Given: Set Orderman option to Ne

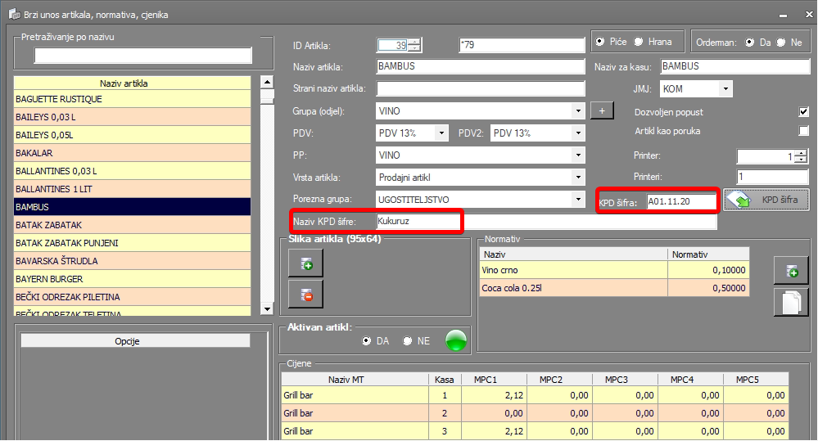Looking at the screenshot, I should [781, 43].
